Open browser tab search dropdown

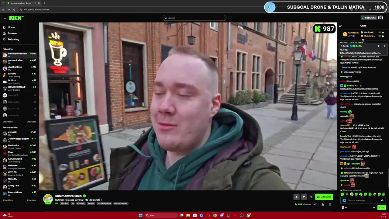3,3
